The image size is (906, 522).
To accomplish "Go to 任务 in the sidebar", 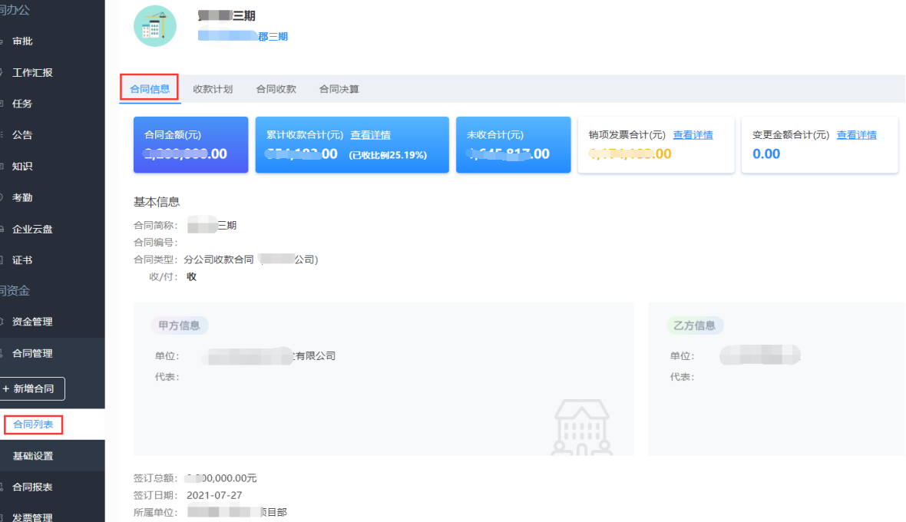I will (22, 104).
